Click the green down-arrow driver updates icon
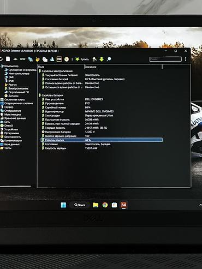Screen dimensions: 202x269 (102, 59)
